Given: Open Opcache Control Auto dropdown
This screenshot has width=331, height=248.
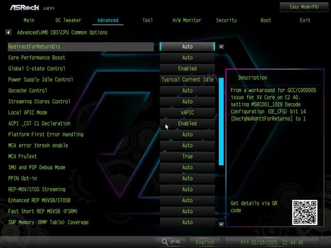Looking at the screenshot, I should click(187, 90).
